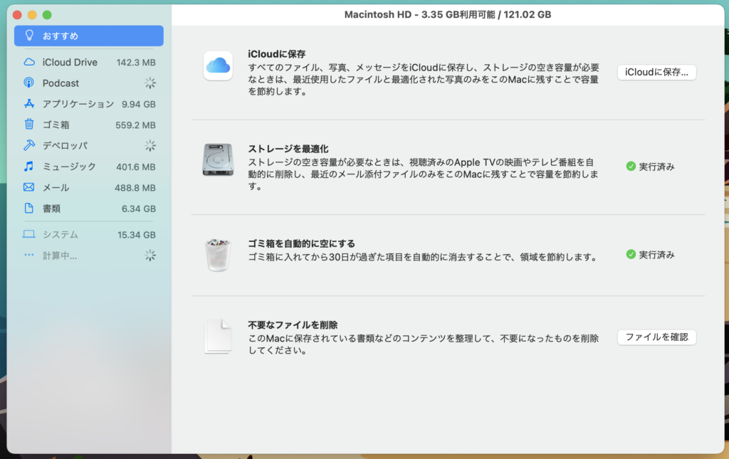Click the メール envelope icon
The height and width of the screenshot is (459, 729).
pos(28,187)
